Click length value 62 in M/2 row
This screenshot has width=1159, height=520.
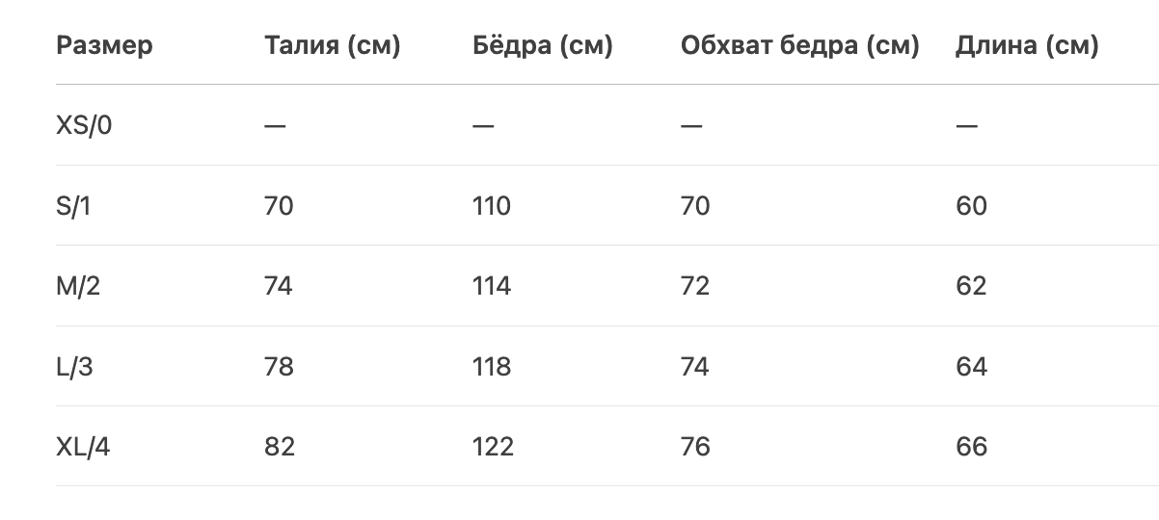[971, 286]
